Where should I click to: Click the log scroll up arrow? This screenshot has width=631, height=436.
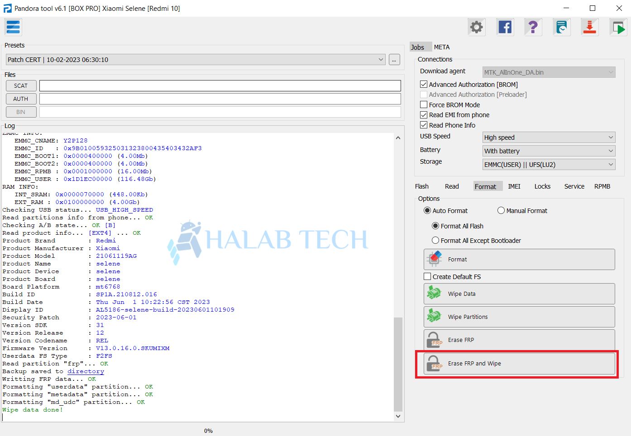[398, 137]
